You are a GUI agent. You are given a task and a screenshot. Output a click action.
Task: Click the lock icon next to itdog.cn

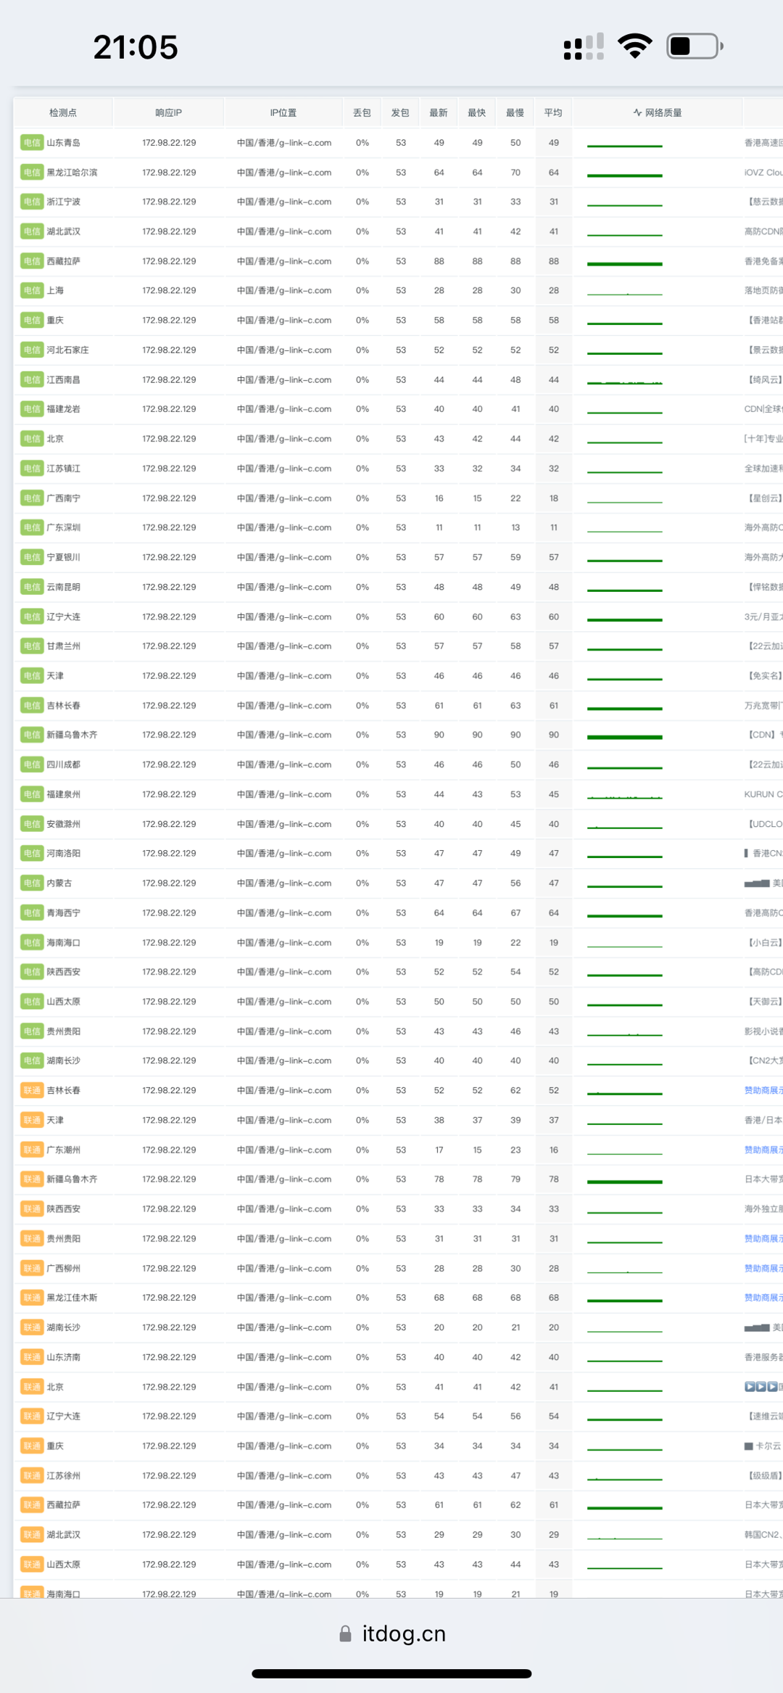pyautogui.click(x=346, y=1634)
